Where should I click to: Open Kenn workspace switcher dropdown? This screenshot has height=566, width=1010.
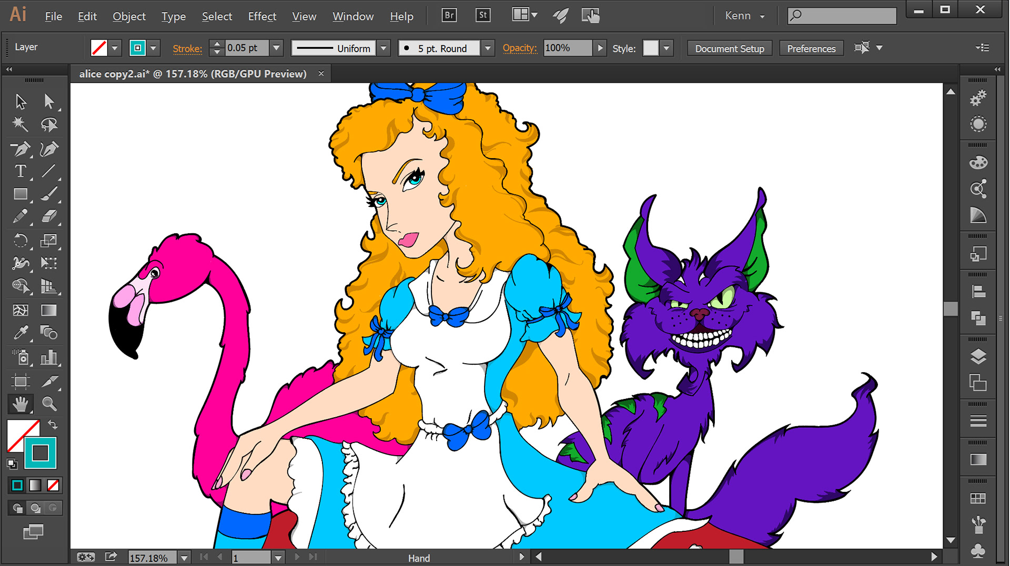point(744,16)
